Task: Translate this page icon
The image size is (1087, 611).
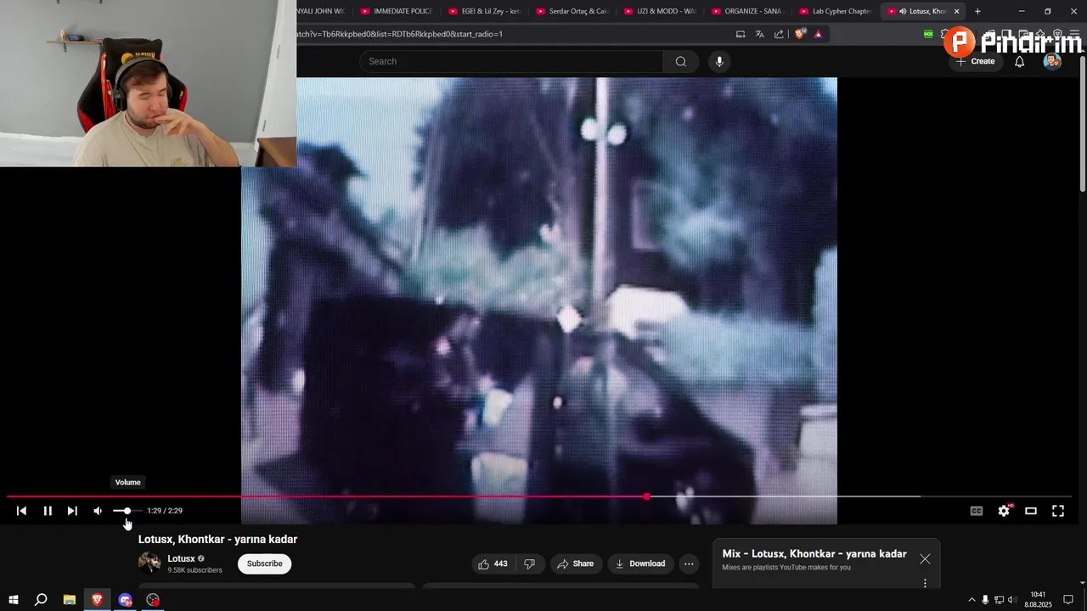Action: (x=759, y=34)
